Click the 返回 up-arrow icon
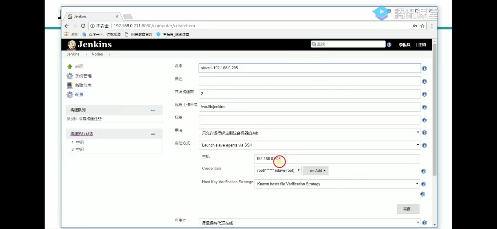Screen dimensions: 497x229 pos(70,66)
